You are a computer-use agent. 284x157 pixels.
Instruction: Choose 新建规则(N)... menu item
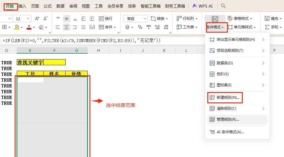tap(237, 98)
